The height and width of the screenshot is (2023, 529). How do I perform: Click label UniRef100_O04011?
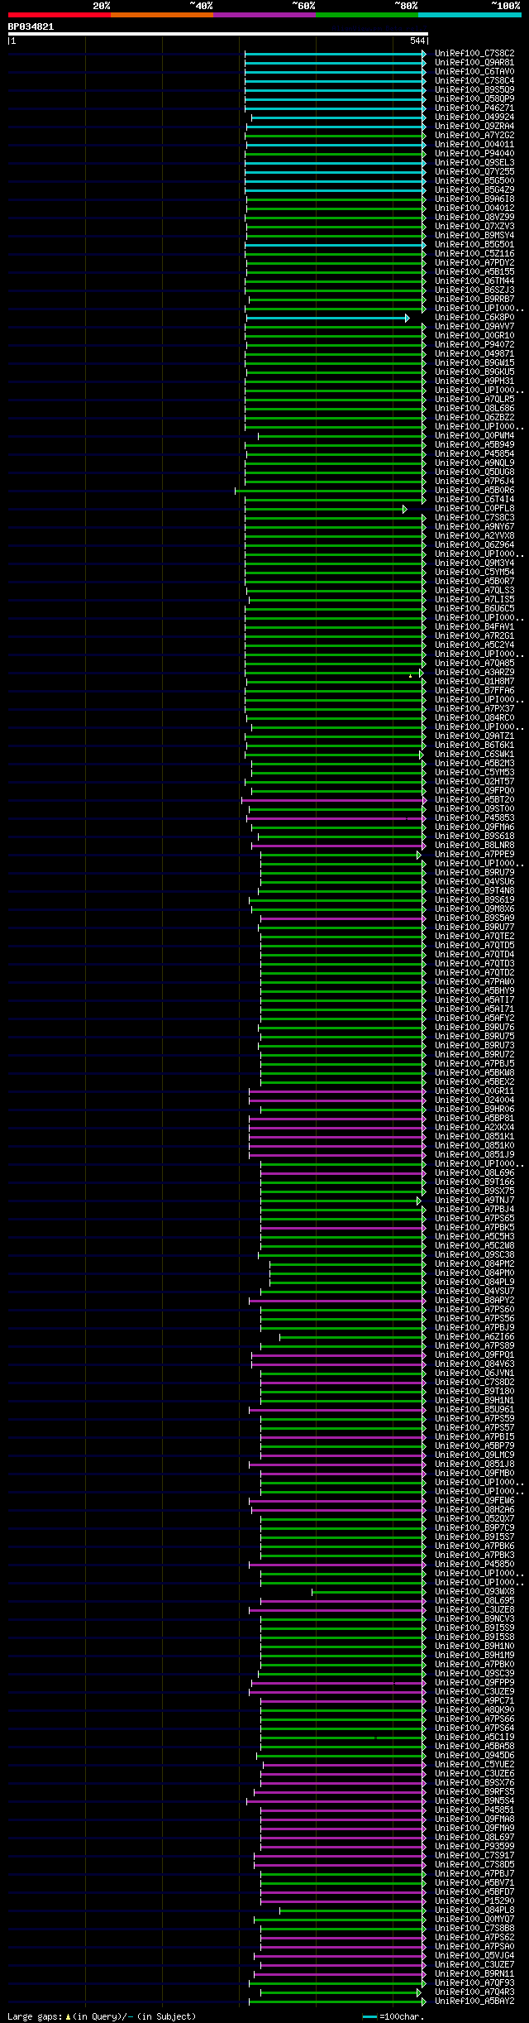click(x=474, y=145)
